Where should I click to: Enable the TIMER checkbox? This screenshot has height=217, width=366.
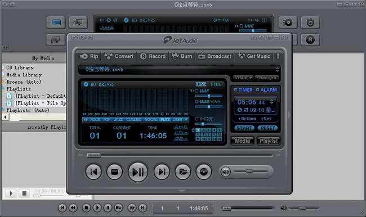click(x=235, y=90)
